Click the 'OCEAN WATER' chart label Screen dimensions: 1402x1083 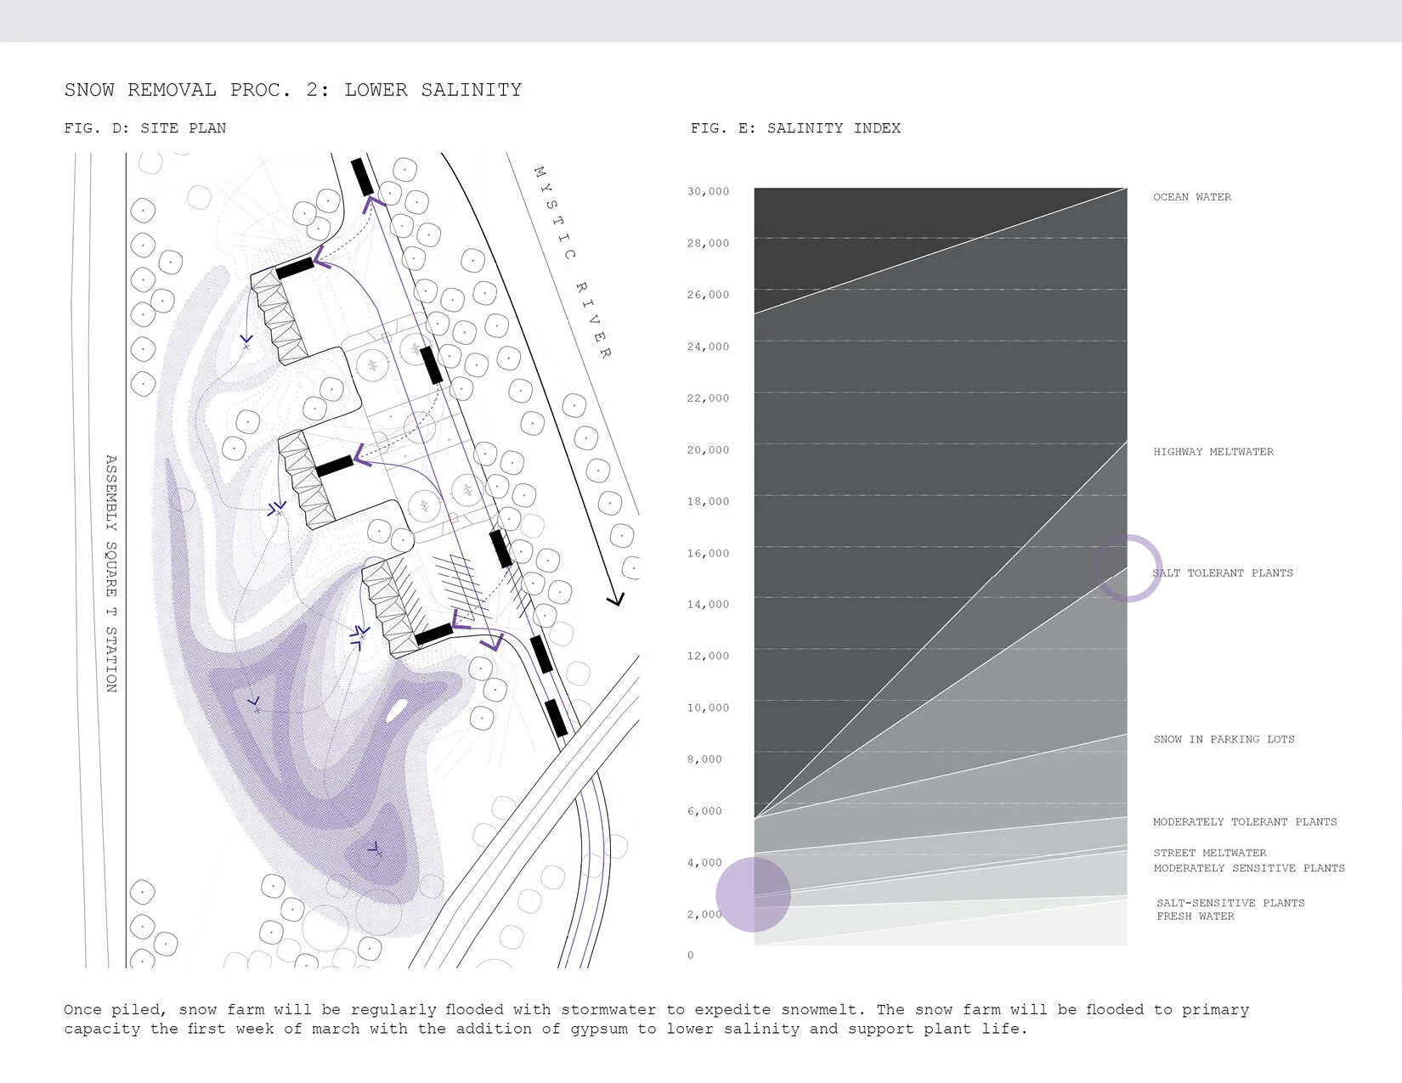1192,197
